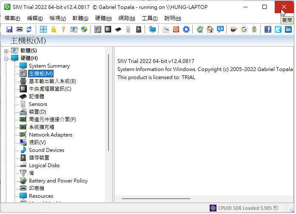The image size is (296, 214).
Task: Click the coffee cup toolbar icon
Action: 234,29
